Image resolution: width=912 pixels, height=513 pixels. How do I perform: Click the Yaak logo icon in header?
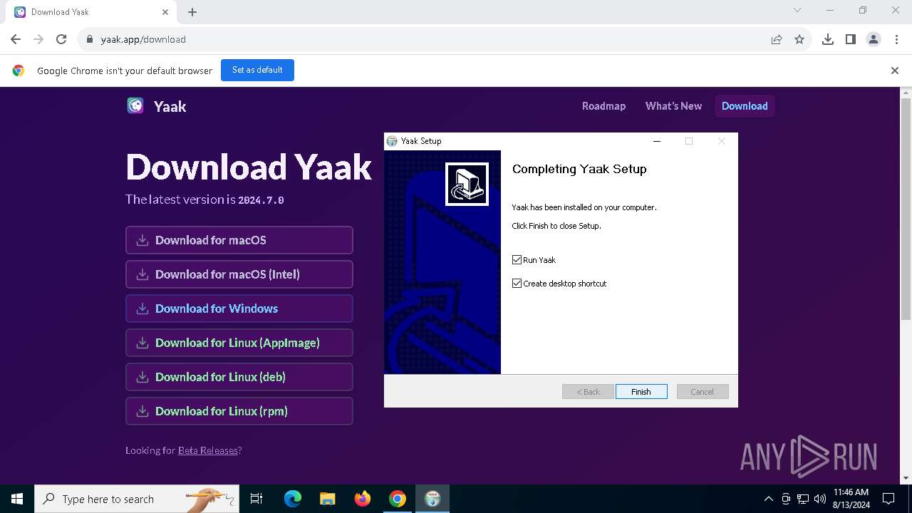135,105
